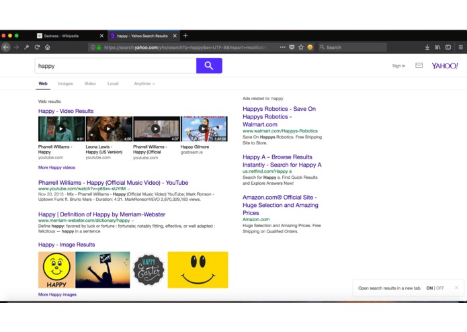Play the Pharrell Williams Happy (Official video thumbnail
Screen dimensions: 467x332
157,128
